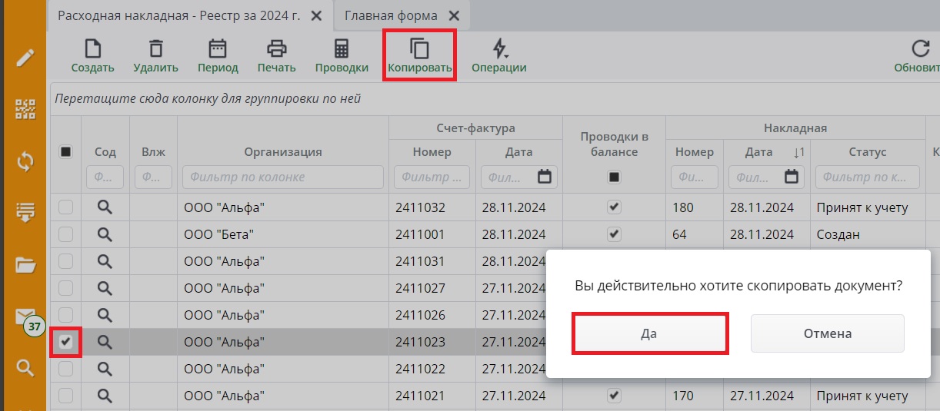Screen dimensions: 940x411
Task: Click the Создать new document icon
Action: [92, 50]
